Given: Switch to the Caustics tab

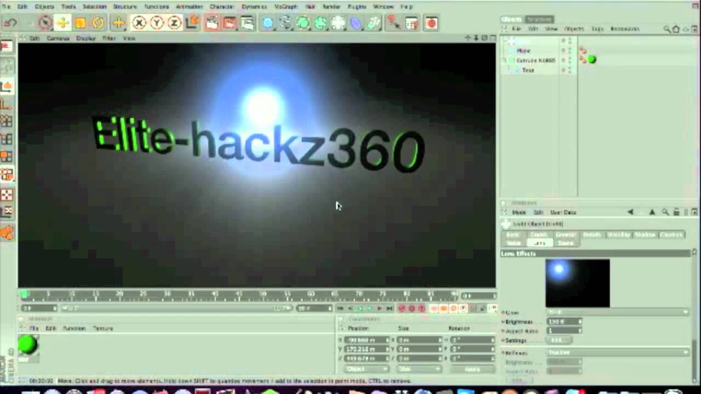Looking at the screenshot, I should [x=671, y=235].
